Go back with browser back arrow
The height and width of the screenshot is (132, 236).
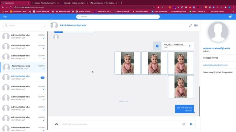3,7
